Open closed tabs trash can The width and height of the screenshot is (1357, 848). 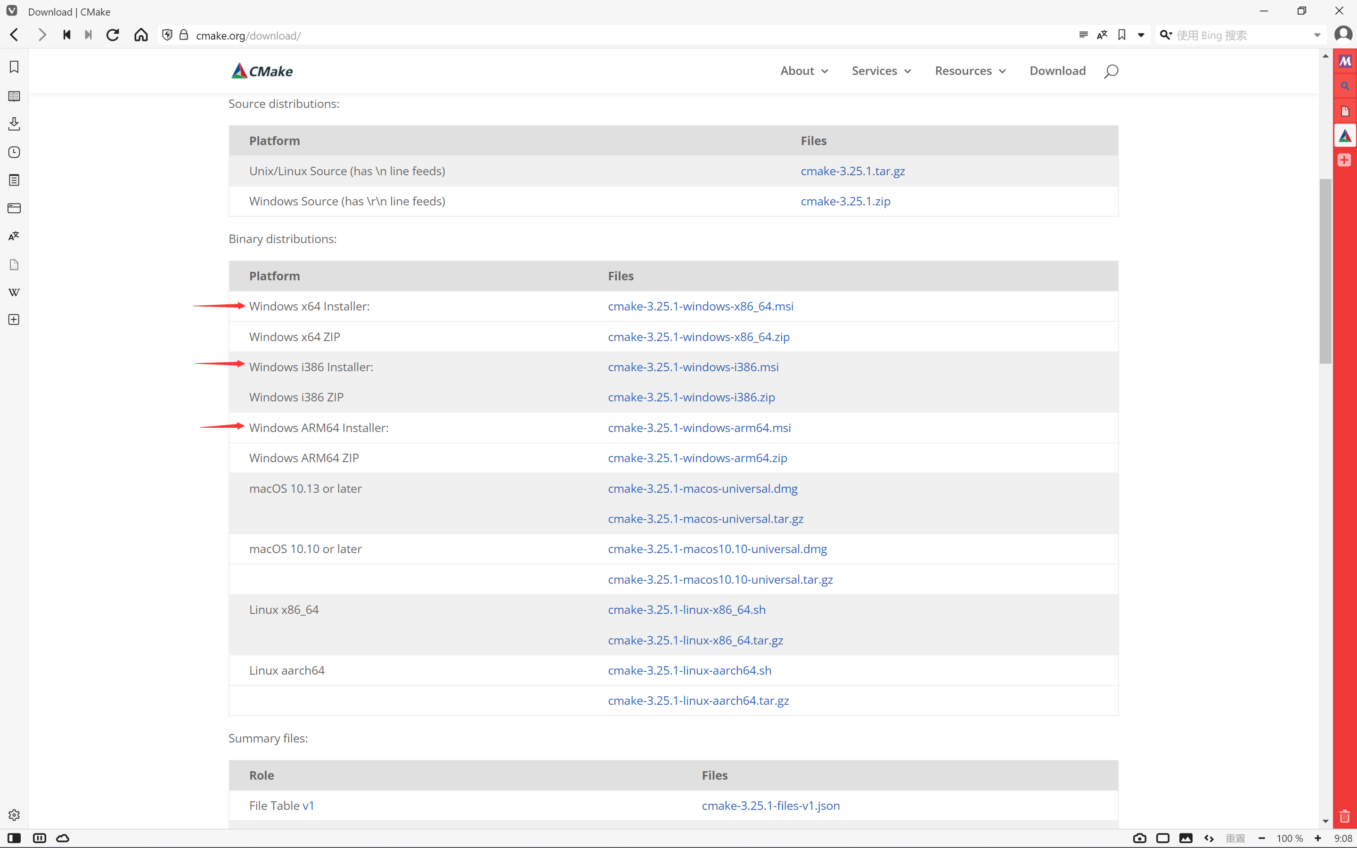coord(1345,816)
